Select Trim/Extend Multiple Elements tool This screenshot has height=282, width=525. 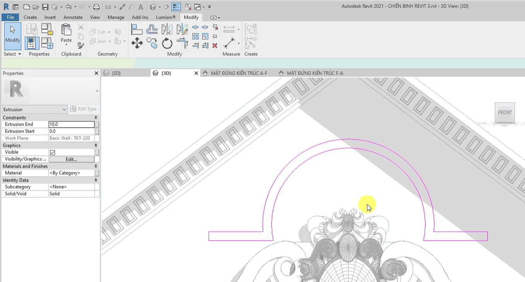(205, 46)
